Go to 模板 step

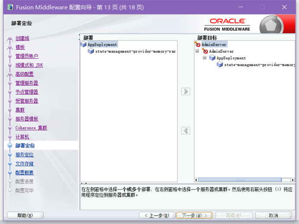tap(20, 47)
